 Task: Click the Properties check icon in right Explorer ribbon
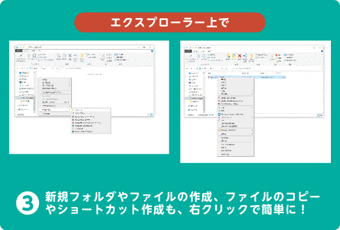tap(273, 56)
